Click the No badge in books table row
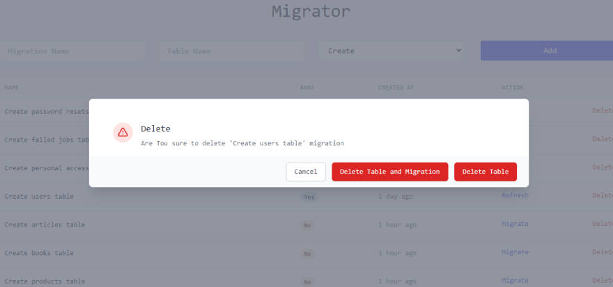This screenshot has width=613, height=287. 307,254
